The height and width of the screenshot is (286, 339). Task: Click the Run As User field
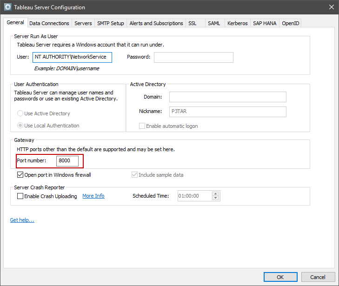coord(72,57)
